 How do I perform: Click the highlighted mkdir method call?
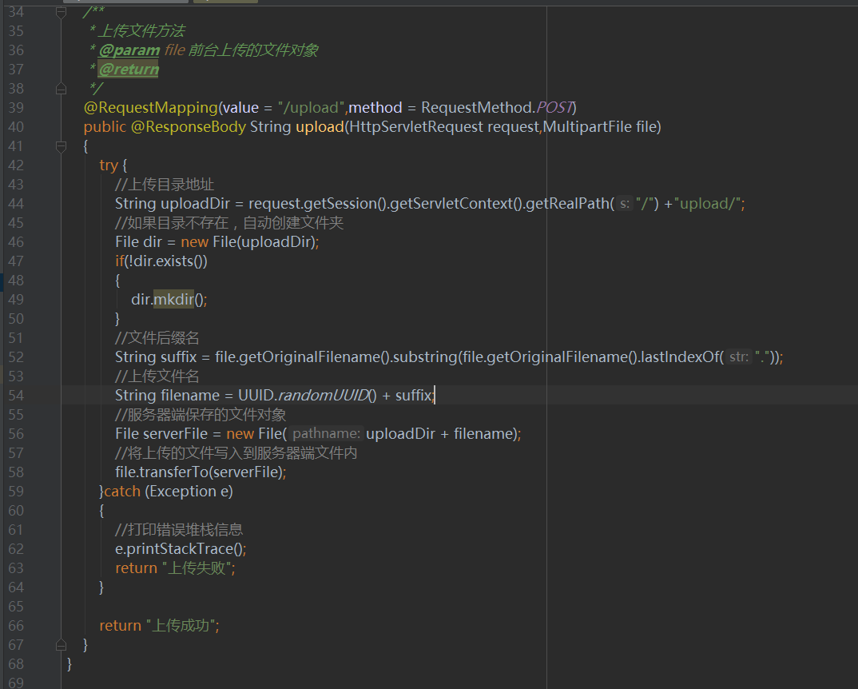pyautogui.click(x=173, y=300)
